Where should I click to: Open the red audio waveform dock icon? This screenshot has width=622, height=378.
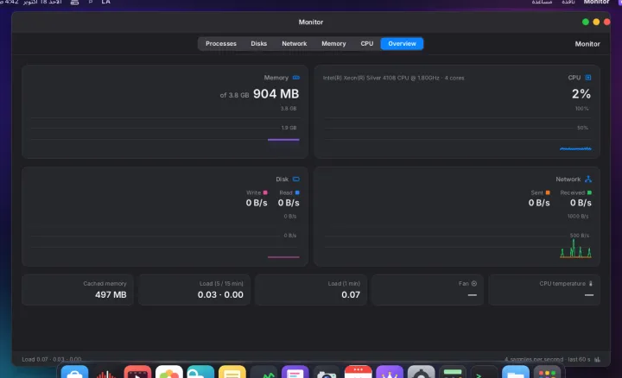point(106,373)
